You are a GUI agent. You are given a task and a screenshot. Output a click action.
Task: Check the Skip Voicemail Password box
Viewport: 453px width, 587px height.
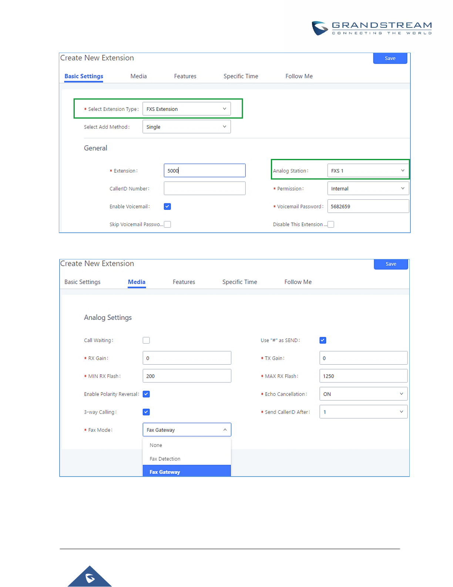point(167,224)
